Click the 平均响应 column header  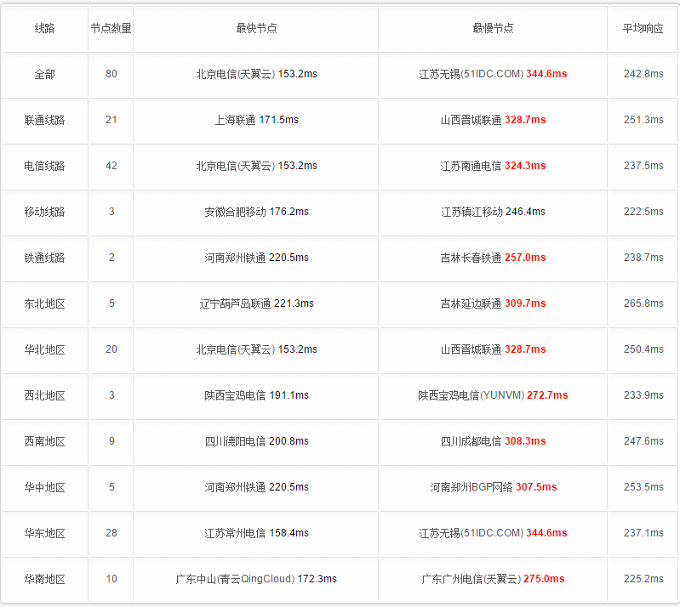643,28
